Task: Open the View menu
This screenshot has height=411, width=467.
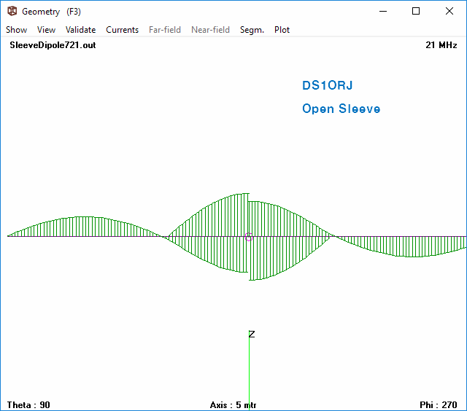Action: pyautogui.click(x=46, y=30)
